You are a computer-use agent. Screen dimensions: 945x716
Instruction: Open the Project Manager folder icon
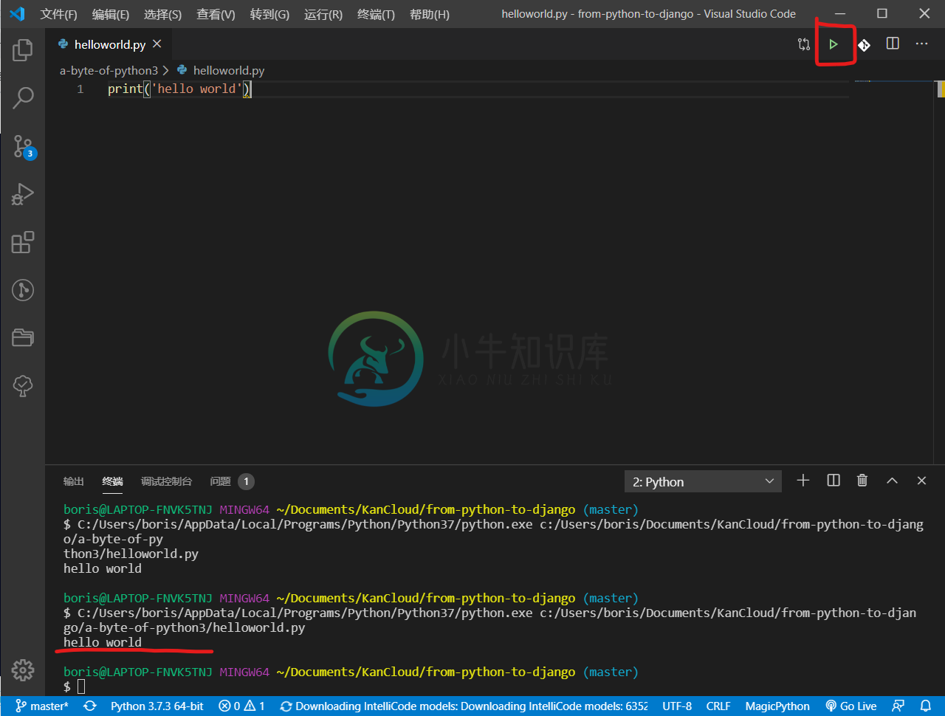click(x=23, y=338)
